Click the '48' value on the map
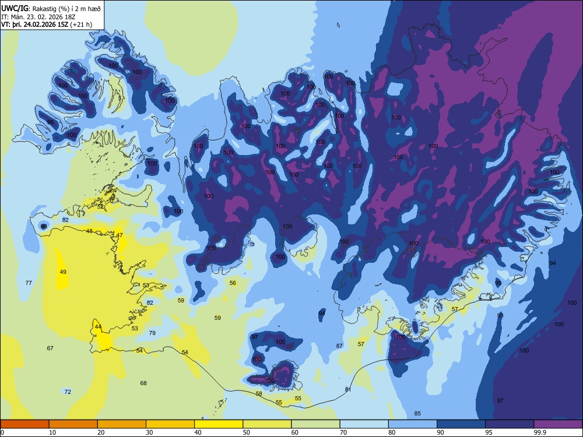Screen dimensions: 583x437 pos(89,231)
